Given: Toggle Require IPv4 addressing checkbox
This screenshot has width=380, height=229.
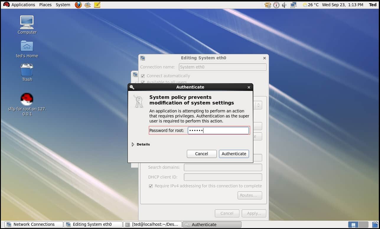Looking at the screenshot, I should click(151, 186).
